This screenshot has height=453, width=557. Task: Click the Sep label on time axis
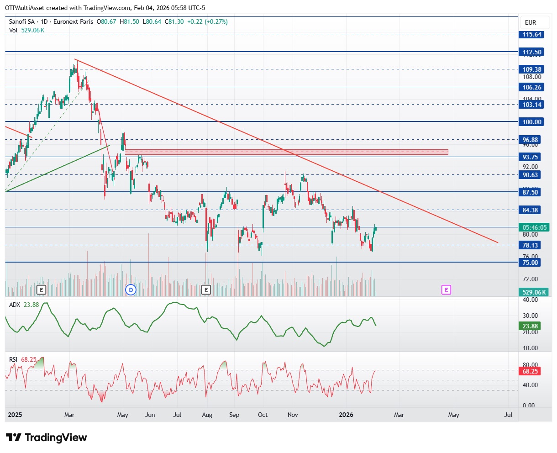(234, 415)
